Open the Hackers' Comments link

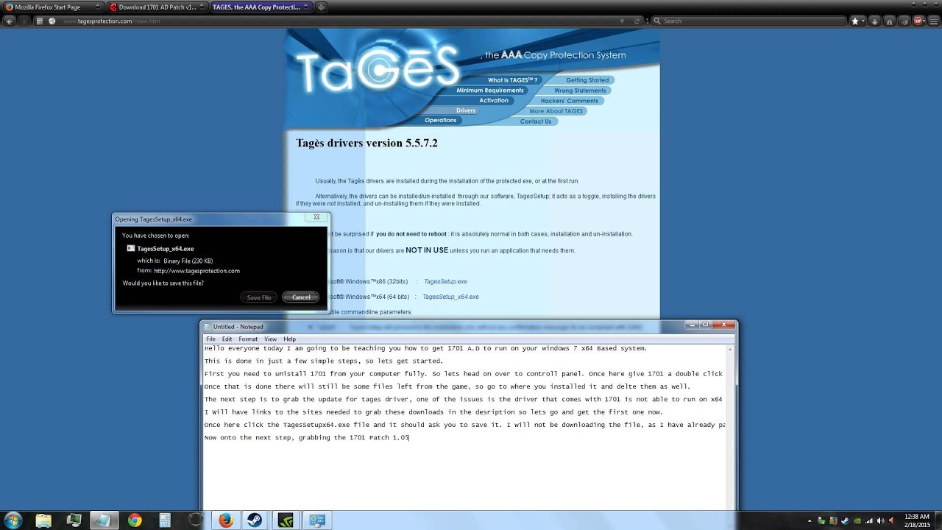570,101
